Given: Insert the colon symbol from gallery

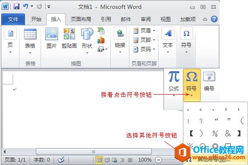Looking at the screenshot, I should tap(239, 109).
